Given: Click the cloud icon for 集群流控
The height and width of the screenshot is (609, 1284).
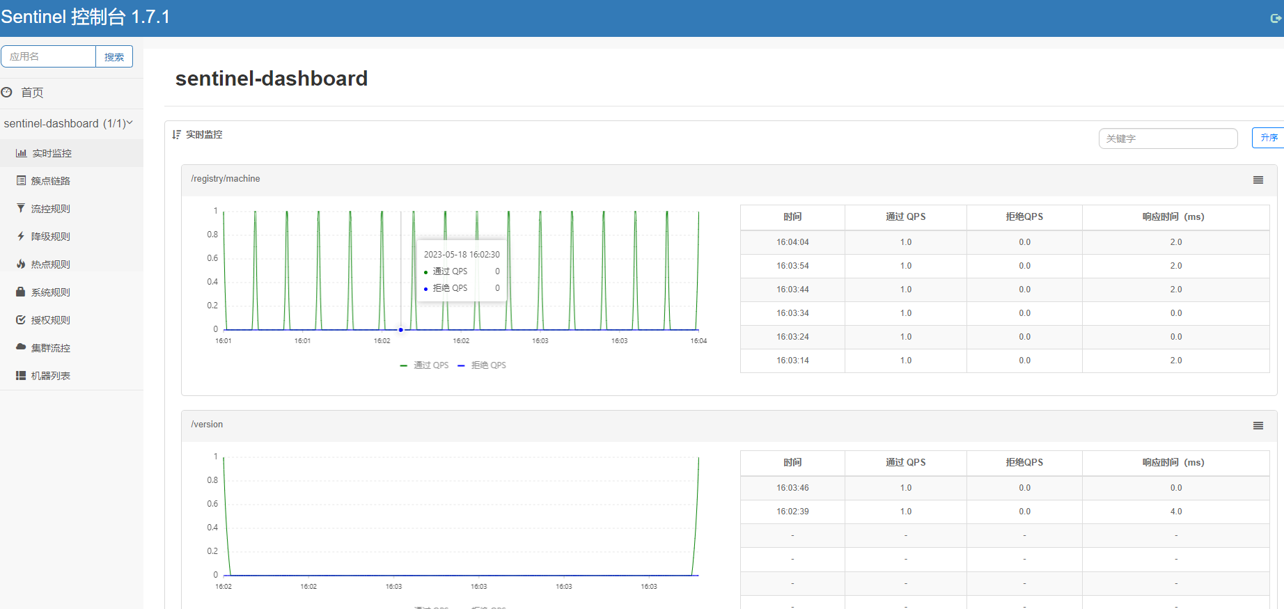Looking at the screenshot, I should [x=21, y=347].
